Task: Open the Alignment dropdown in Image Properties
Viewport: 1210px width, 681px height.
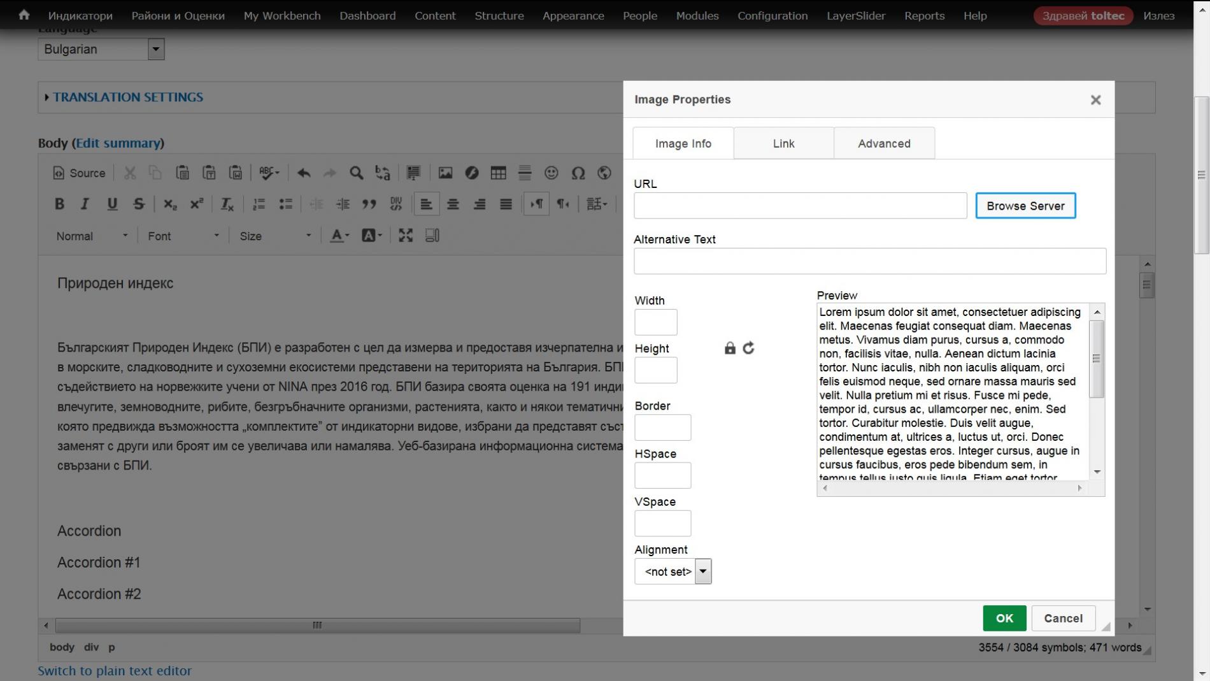Action: pos(673,571)
